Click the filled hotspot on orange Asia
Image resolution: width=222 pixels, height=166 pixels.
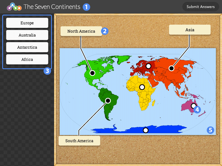pos(171,68)
